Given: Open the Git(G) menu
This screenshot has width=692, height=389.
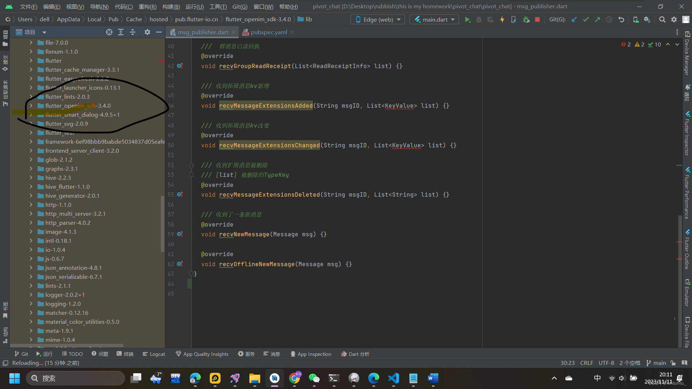Looking at the screenshot, I should tap(240, 6).
